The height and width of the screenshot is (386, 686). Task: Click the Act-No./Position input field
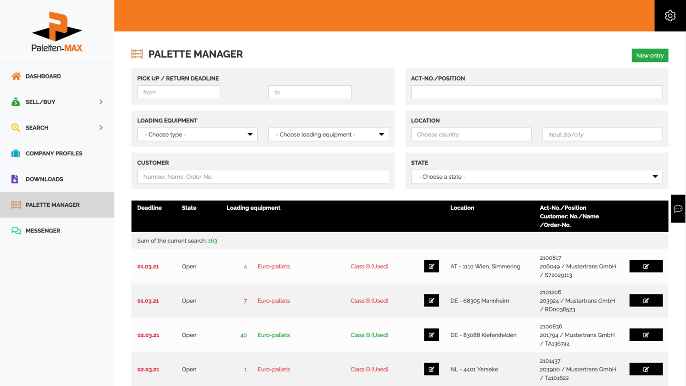click(x=536, y=92)
